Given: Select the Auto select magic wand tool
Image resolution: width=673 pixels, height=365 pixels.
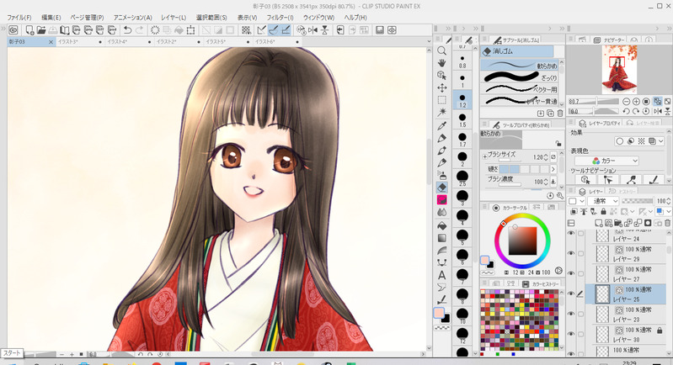Looking at the screenshot, I should pos(441,112).
